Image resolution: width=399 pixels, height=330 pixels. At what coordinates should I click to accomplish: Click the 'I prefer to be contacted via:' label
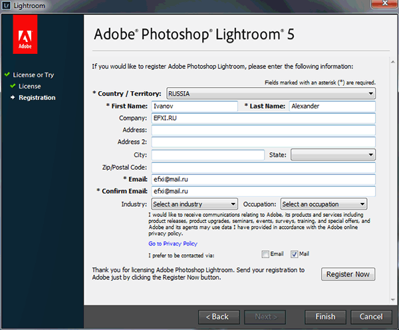[181, 255]
